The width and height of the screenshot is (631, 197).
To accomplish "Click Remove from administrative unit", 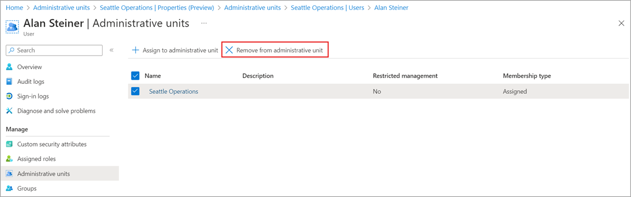I will tap(280, 50).
